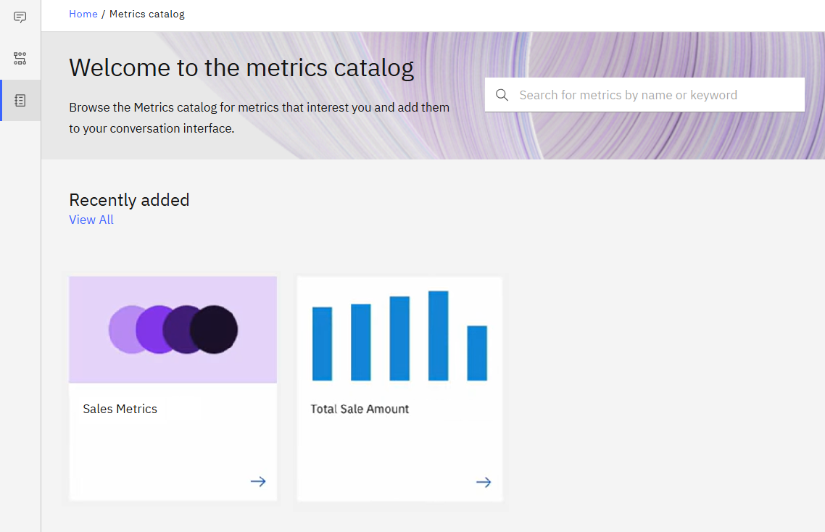825x532 pixels.
Task: Click the Total Sale Amount card title
Action: point(360,409)
